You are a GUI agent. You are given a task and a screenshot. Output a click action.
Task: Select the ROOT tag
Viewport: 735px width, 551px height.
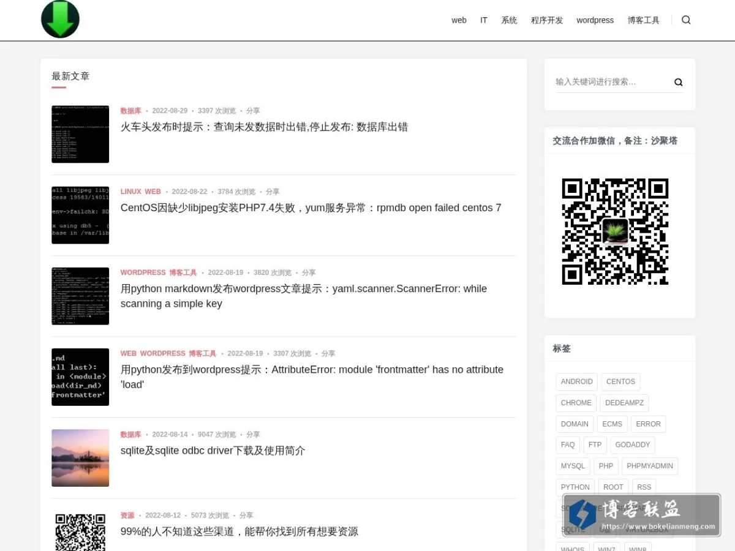click(613, 487)
